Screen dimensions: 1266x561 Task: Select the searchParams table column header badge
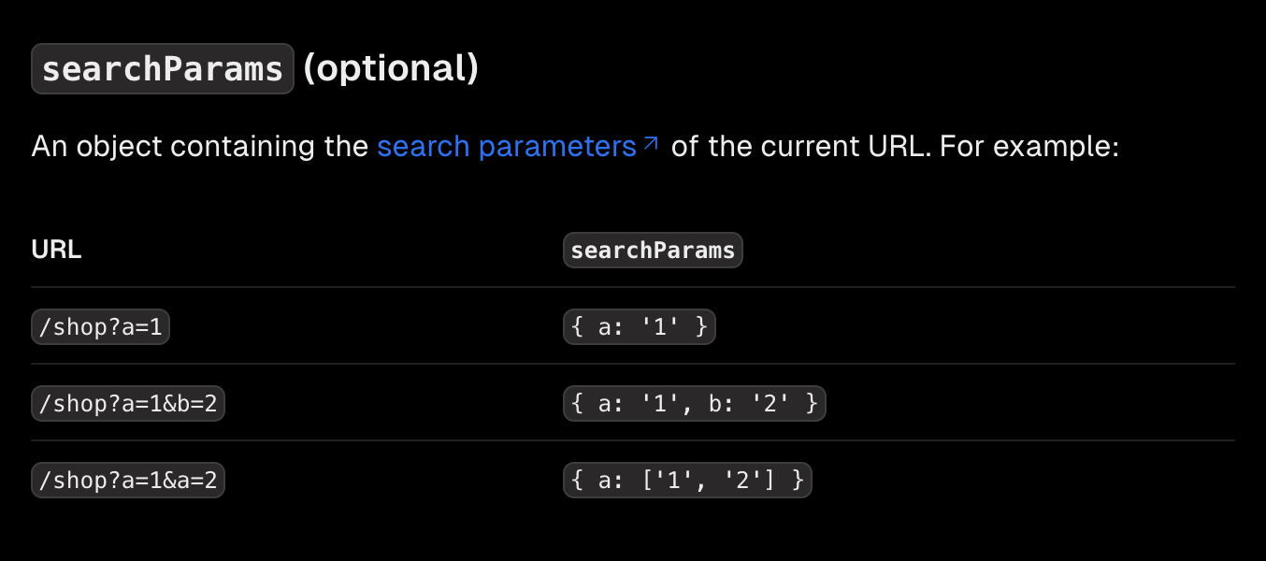click(653, 251)
